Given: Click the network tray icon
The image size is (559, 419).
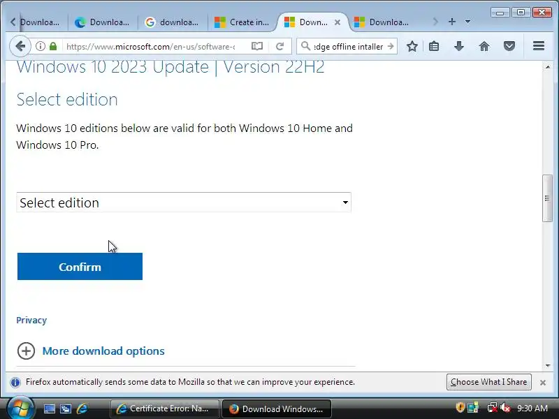Looking at the screenshot, I should pos(493,407).
